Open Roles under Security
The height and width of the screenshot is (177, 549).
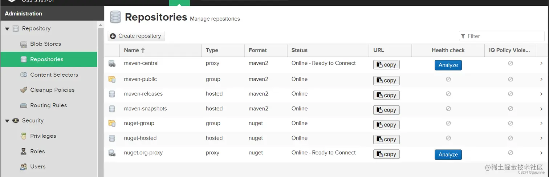[x=49, y=151]
